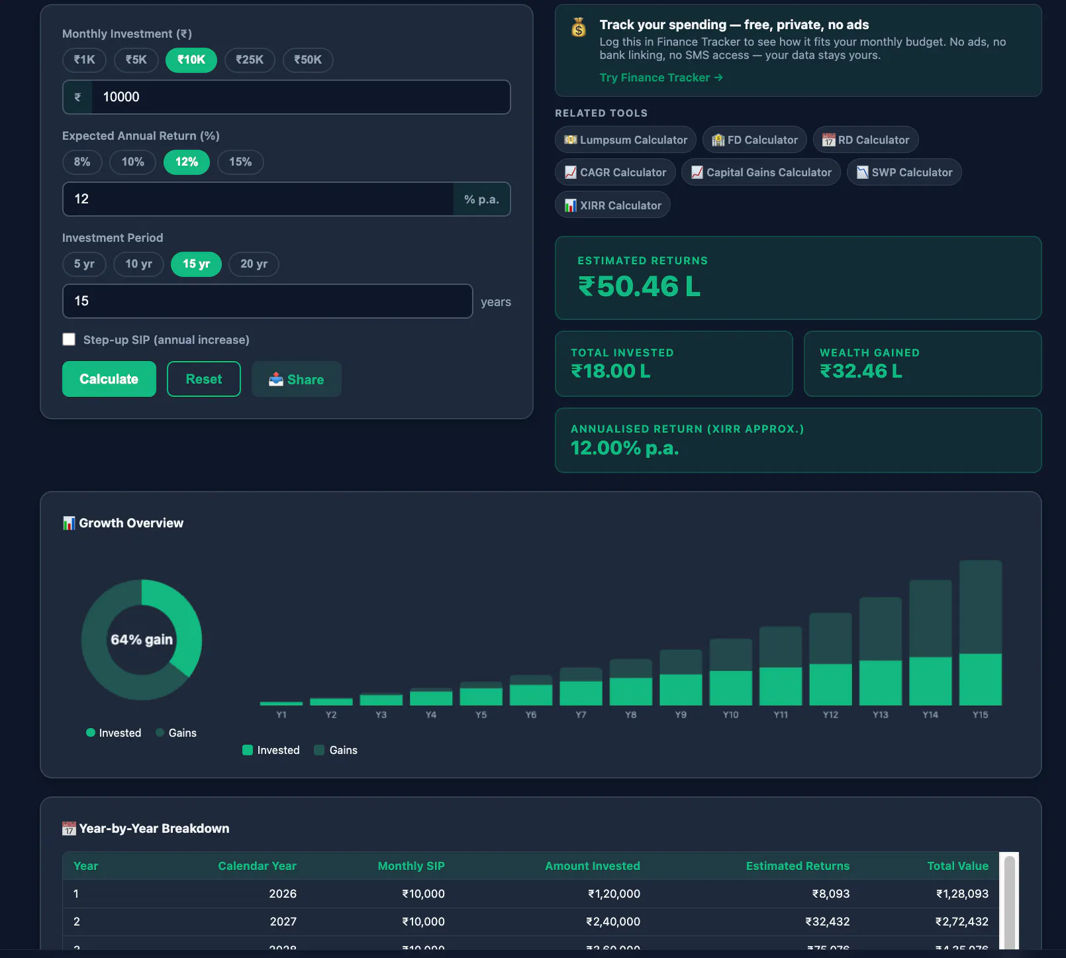Open the Try Finance Tracker link

click(661, 78)
